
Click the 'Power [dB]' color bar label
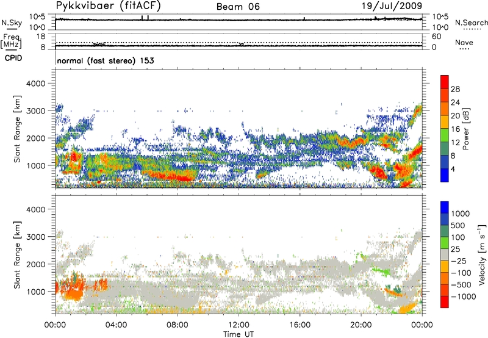click(x=465, y=129)
